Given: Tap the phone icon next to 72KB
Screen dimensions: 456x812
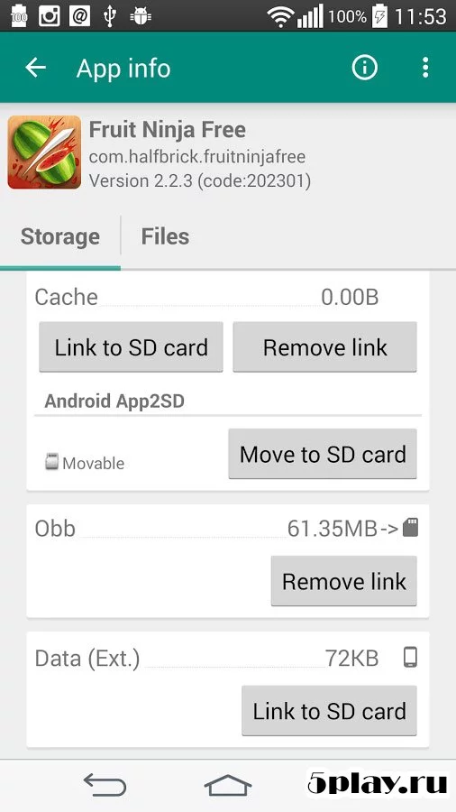Looking at the screenshot, I should [411, 658].
